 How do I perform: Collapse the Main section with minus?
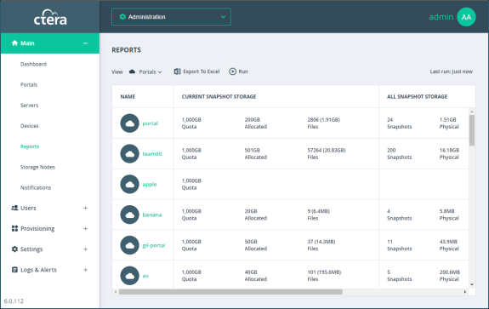(x=85, y=43)
